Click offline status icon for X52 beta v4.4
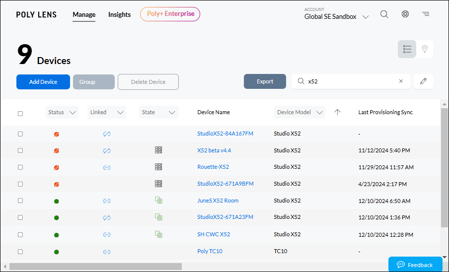 [x=57, y=151]
